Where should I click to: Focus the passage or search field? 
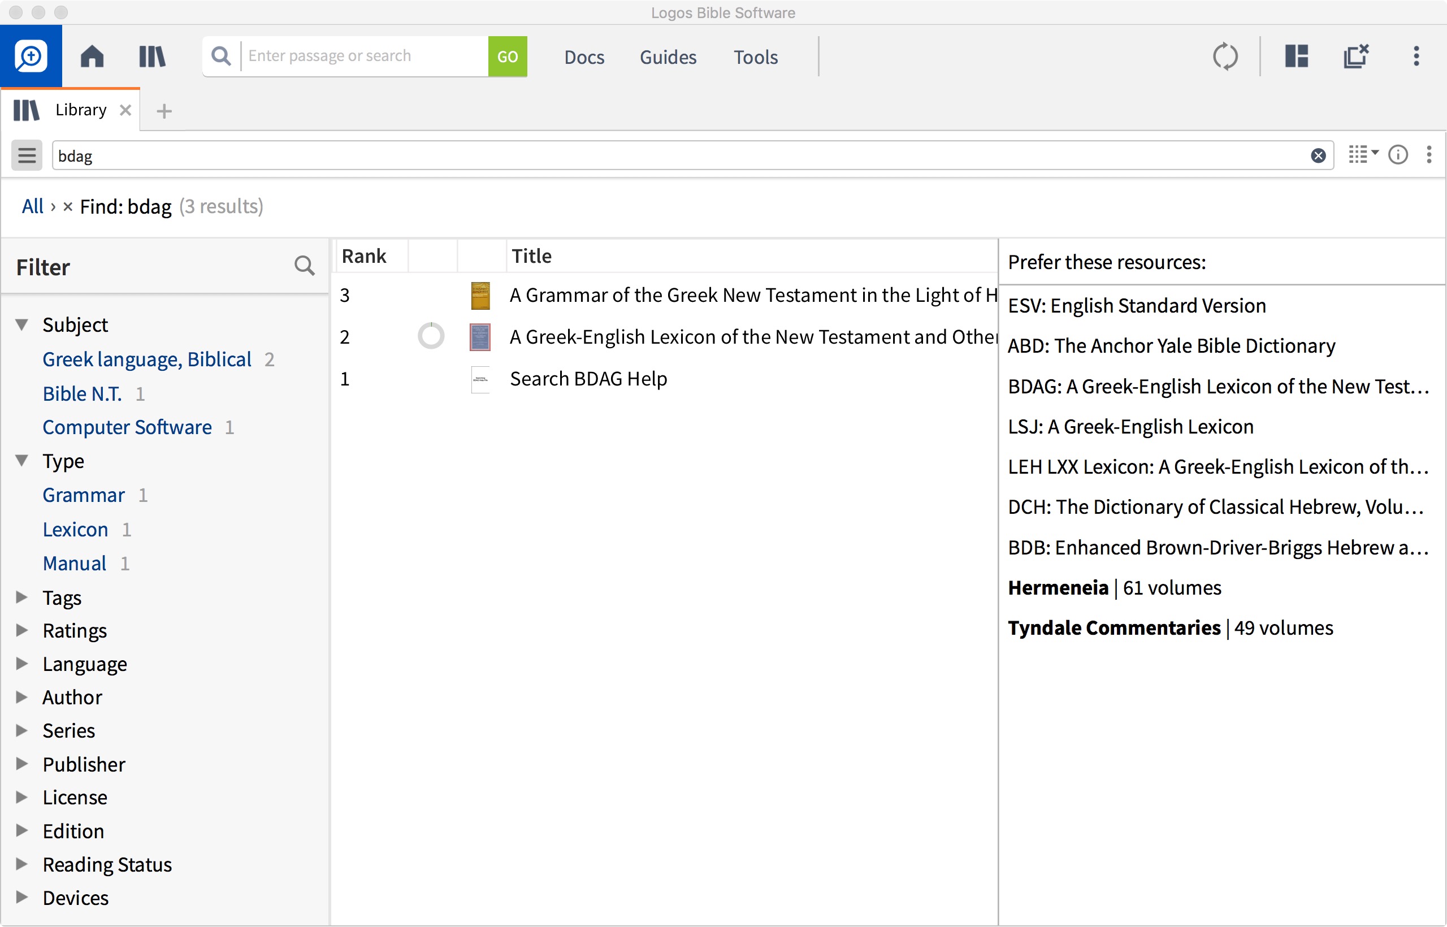365,56
